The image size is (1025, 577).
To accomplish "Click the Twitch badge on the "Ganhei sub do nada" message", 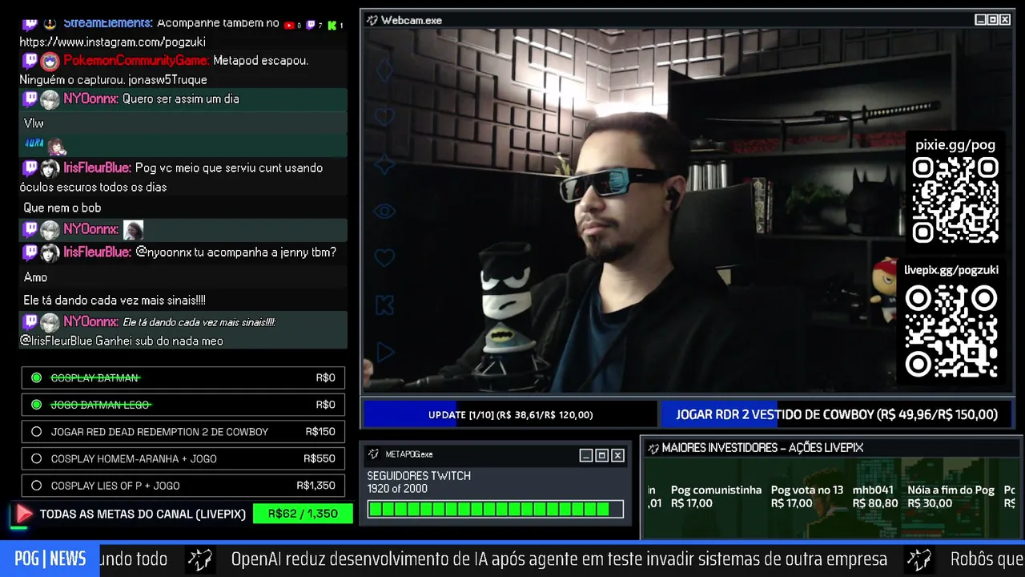I will coord(30,322).
